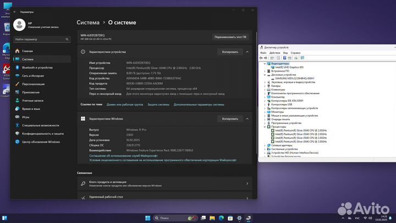Select 'Intel(R) UHD Graphics 605' device
This screenshot has width=396, height=223.
pyautogui.click(x=289, y=67)
